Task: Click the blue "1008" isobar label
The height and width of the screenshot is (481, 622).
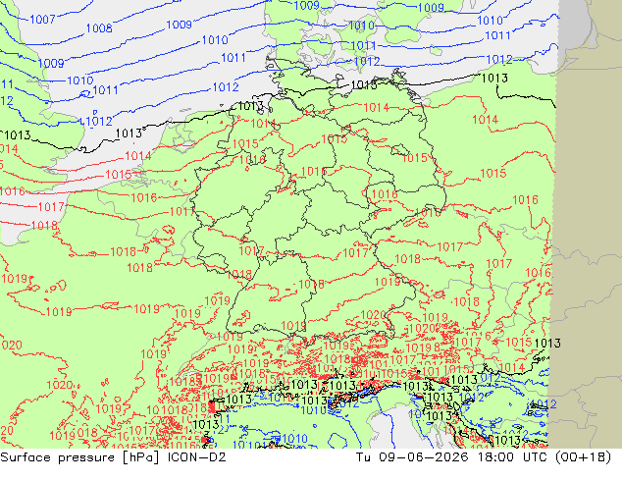Action: point(99,28)
